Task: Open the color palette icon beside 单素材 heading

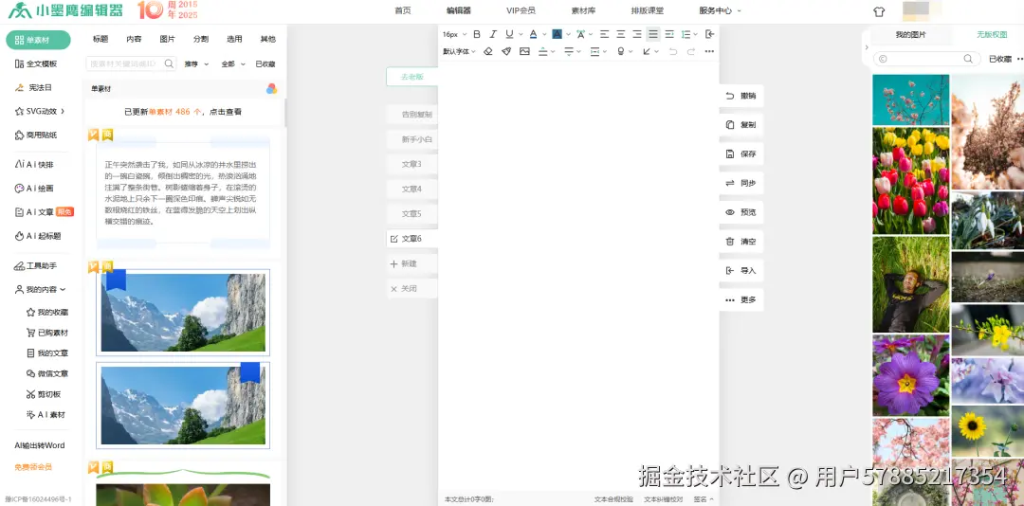Action: (272, 89)
